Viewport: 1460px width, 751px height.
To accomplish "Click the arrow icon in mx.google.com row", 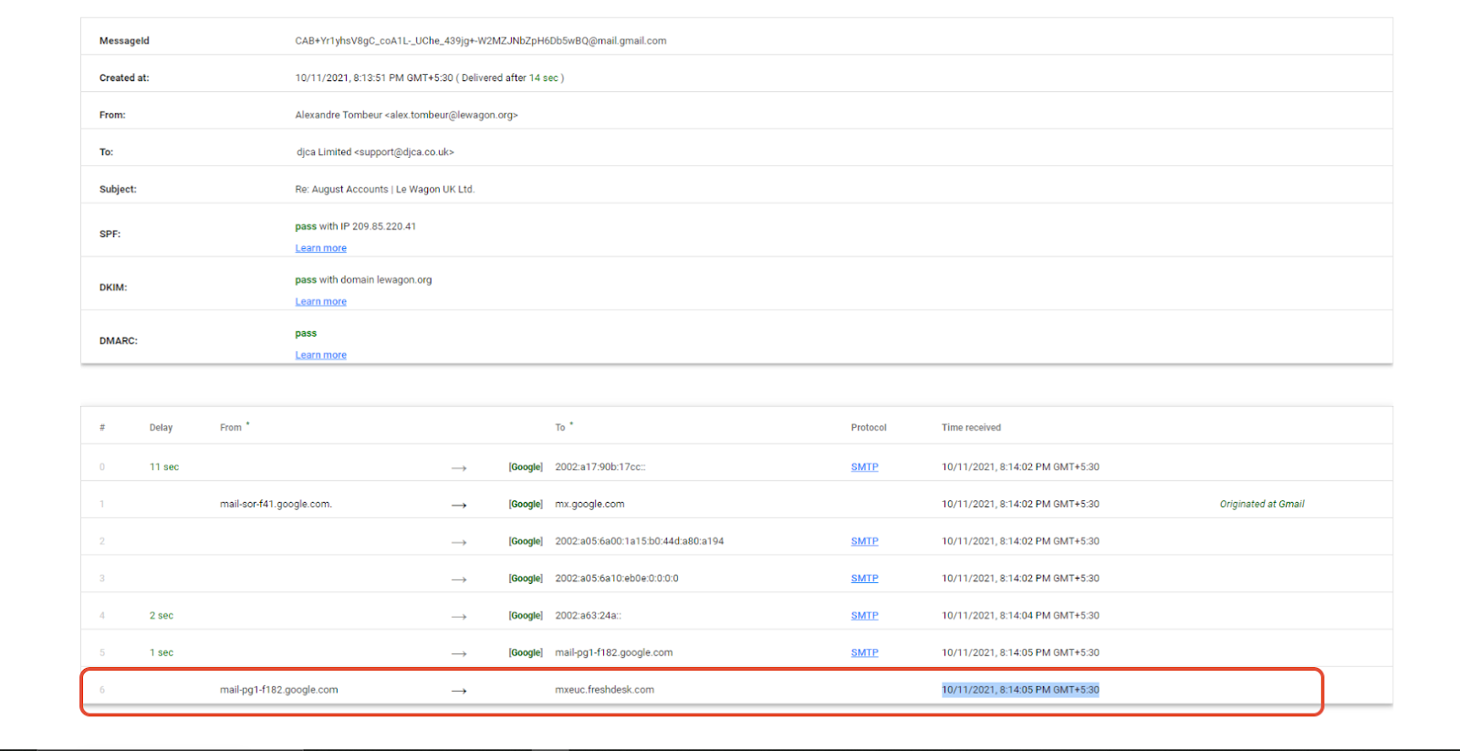I will (459, 505).
